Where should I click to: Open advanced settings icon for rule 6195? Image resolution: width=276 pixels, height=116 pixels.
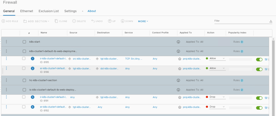(266, 60)
